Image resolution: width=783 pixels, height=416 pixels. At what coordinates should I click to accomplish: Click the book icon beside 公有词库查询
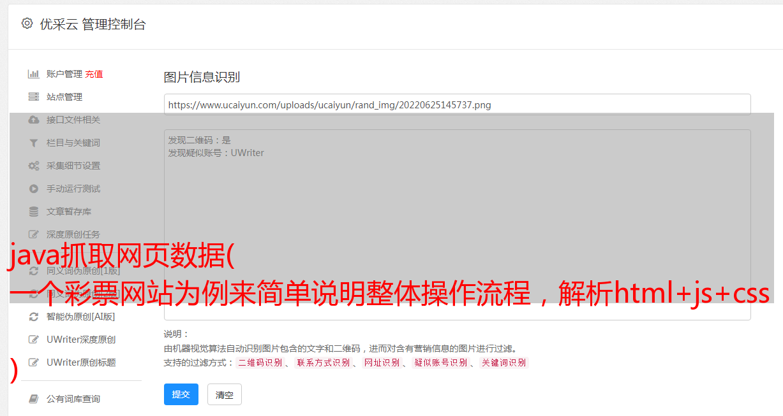pyautogui.click(x=34, y=399)
